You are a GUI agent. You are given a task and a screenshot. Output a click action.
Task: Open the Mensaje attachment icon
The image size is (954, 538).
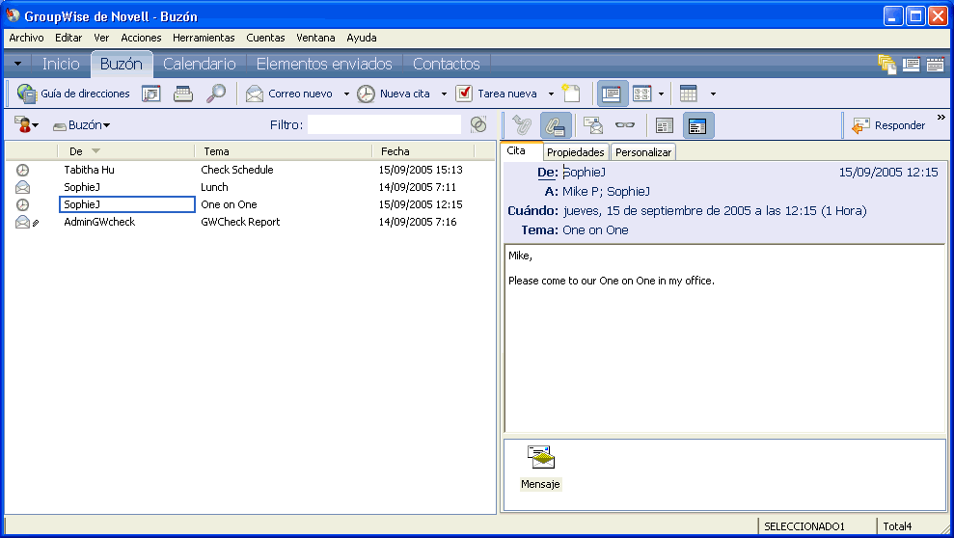pyautogui.click(x=540, y=467)
